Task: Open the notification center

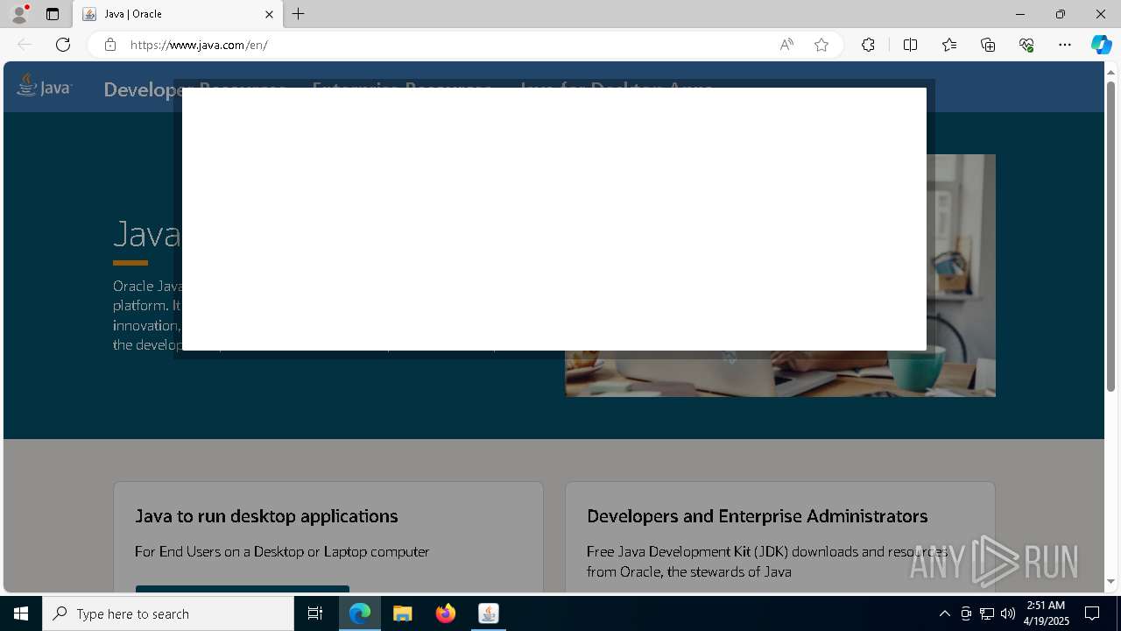Action: [x=1092, y=613]
